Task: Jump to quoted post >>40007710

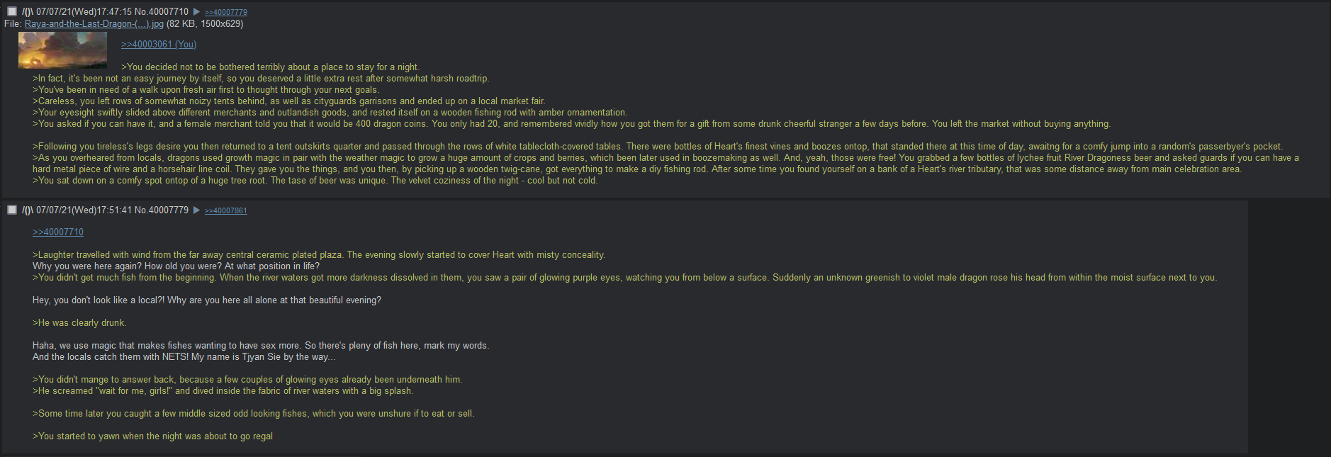Action: (x=58, y=232)
